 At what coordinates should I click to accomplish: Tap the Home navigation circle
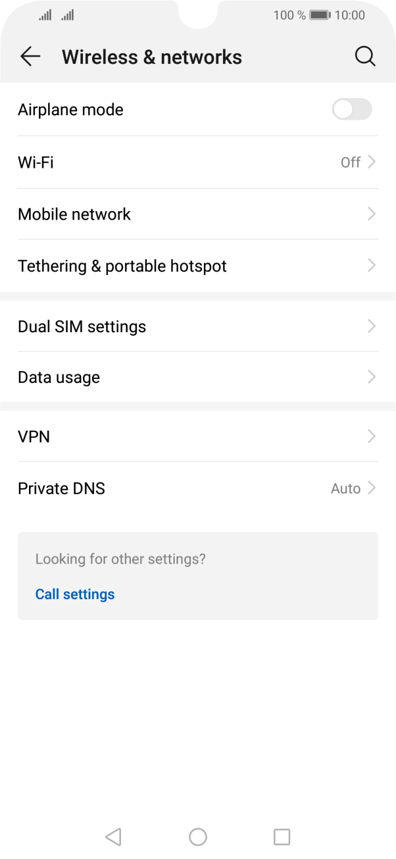point(197,837)
